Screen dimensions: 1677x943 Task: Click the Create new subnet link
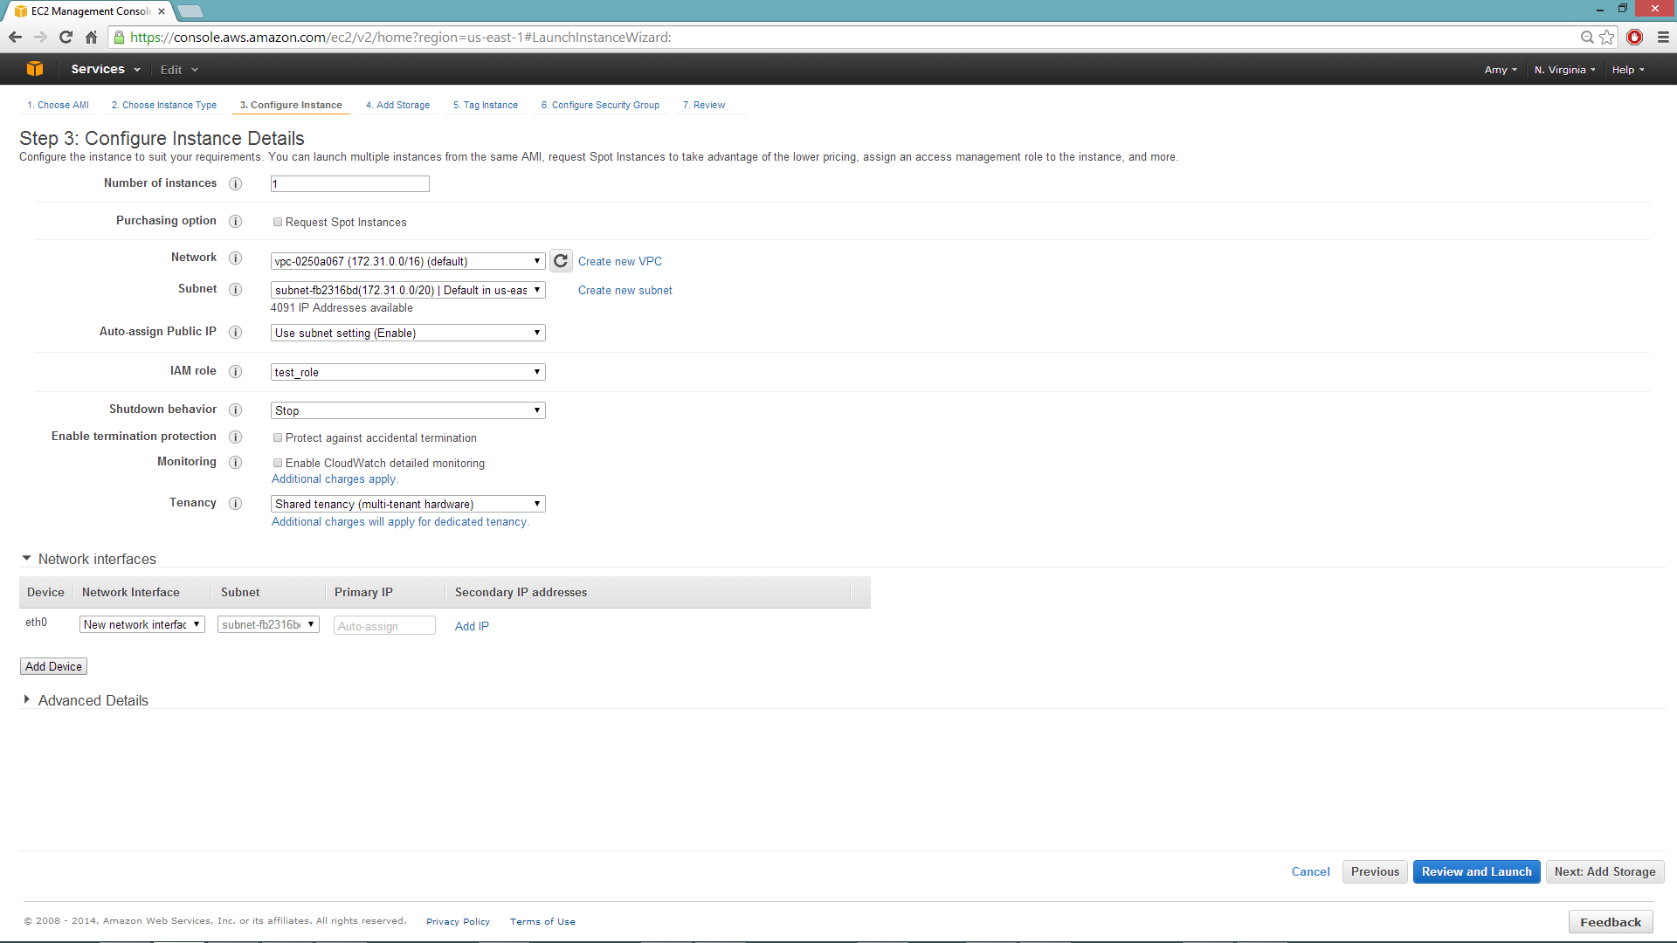[625, 290]
